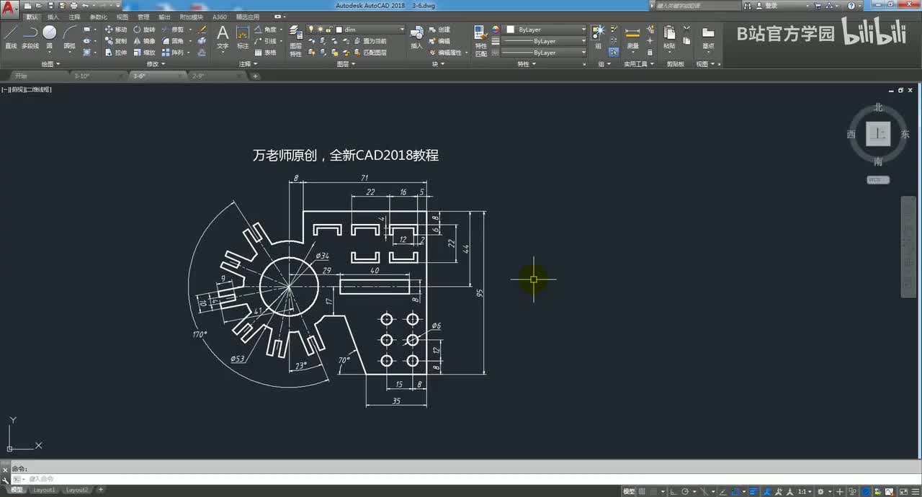Open the AutoCAD application menu logo
The image size is (922, 497).
(x=9, y=10)
